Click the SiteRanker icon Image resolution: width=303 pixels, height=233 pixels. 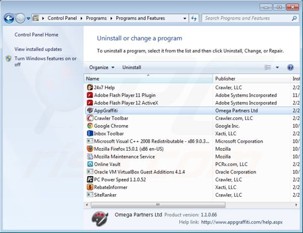tap(90, 195)
